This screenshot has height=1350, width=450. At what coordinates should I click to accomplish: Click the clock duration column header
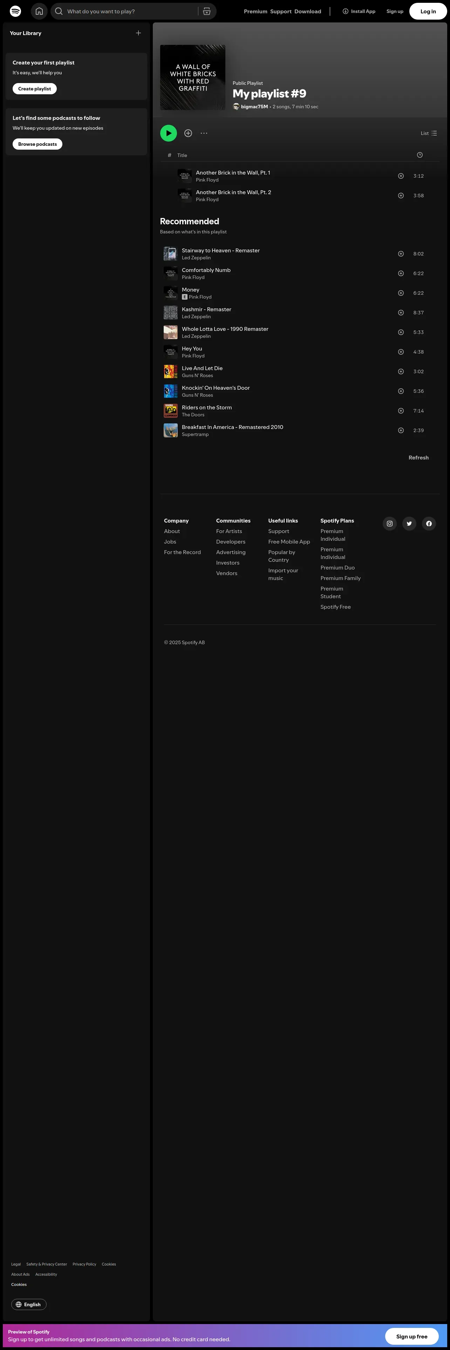click(x=420, y=155)
